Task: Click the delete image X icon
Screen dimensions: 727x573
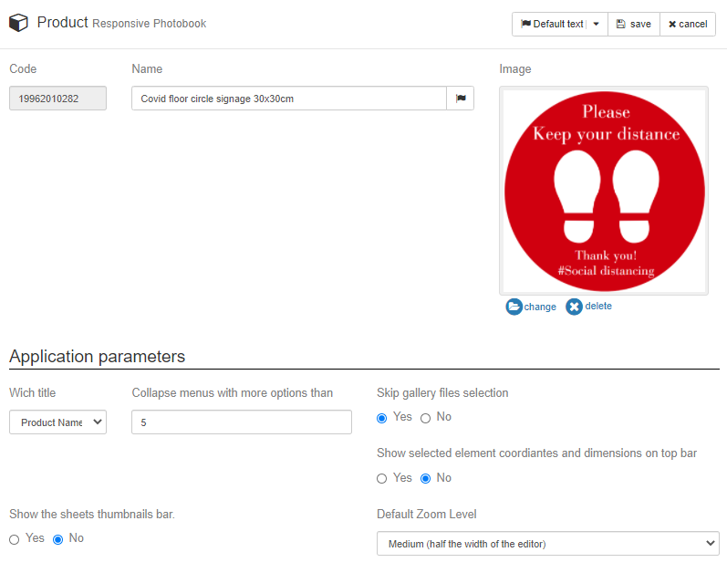Action: (574, 307)
